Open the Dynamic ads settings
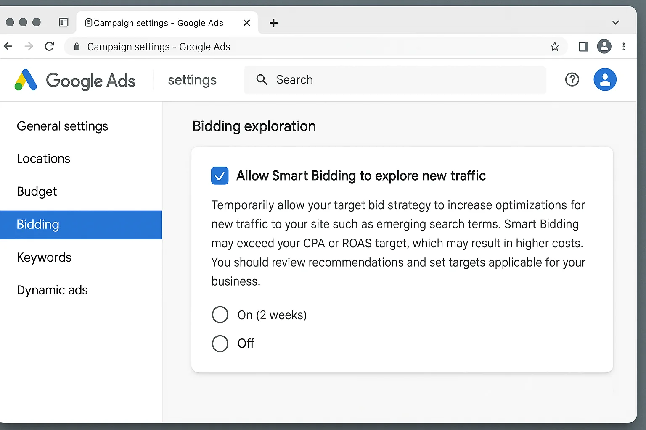The image size is (646, 430). click(52, 290)
